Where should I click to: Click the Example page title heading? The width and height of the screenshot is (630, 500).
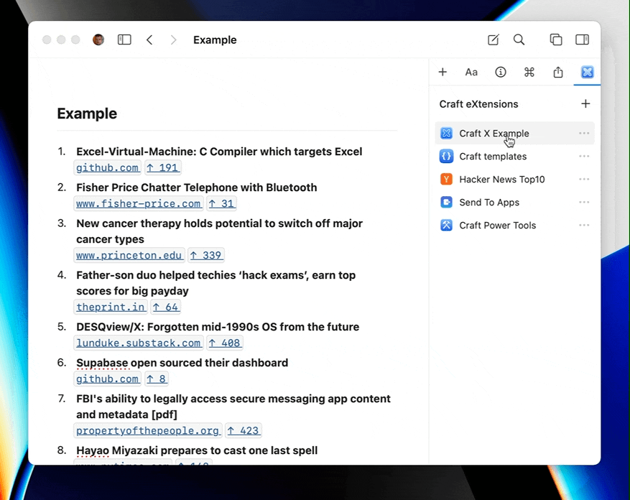(87, 114)
